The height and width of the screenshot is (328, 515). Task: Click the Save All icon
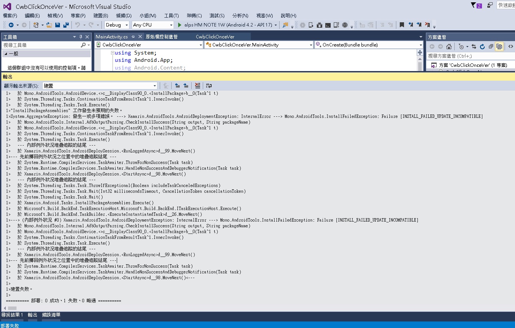coord(66,25)
